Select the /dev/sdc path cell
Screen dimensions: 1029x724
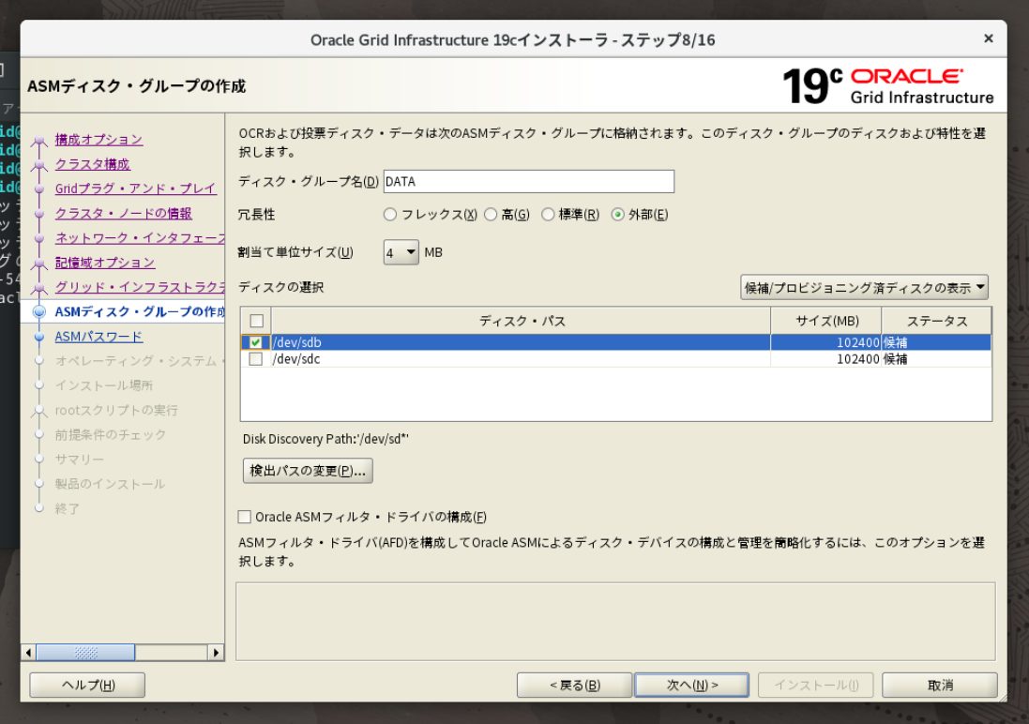[521, 359]
